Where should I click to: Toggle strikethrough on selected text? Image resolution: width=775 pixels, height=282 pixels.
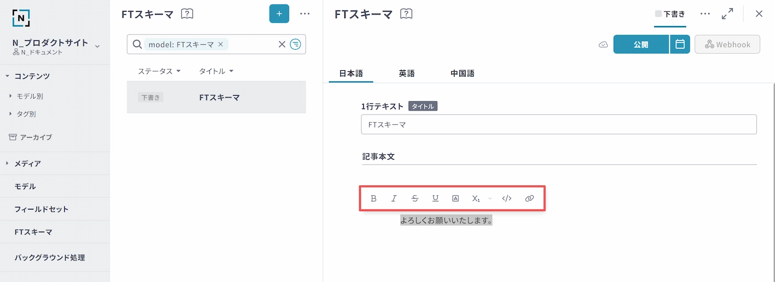click(415, 199)
